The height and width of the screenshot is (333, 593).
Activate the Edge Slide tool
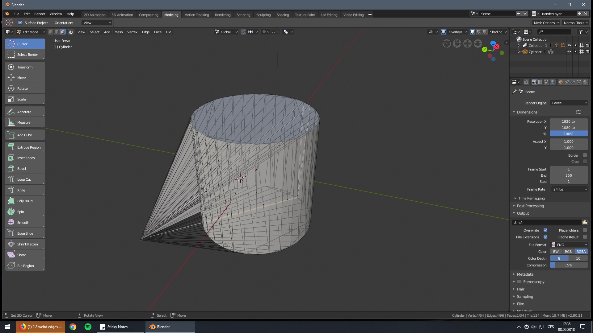pyautogui.click(x=25, y=233)
